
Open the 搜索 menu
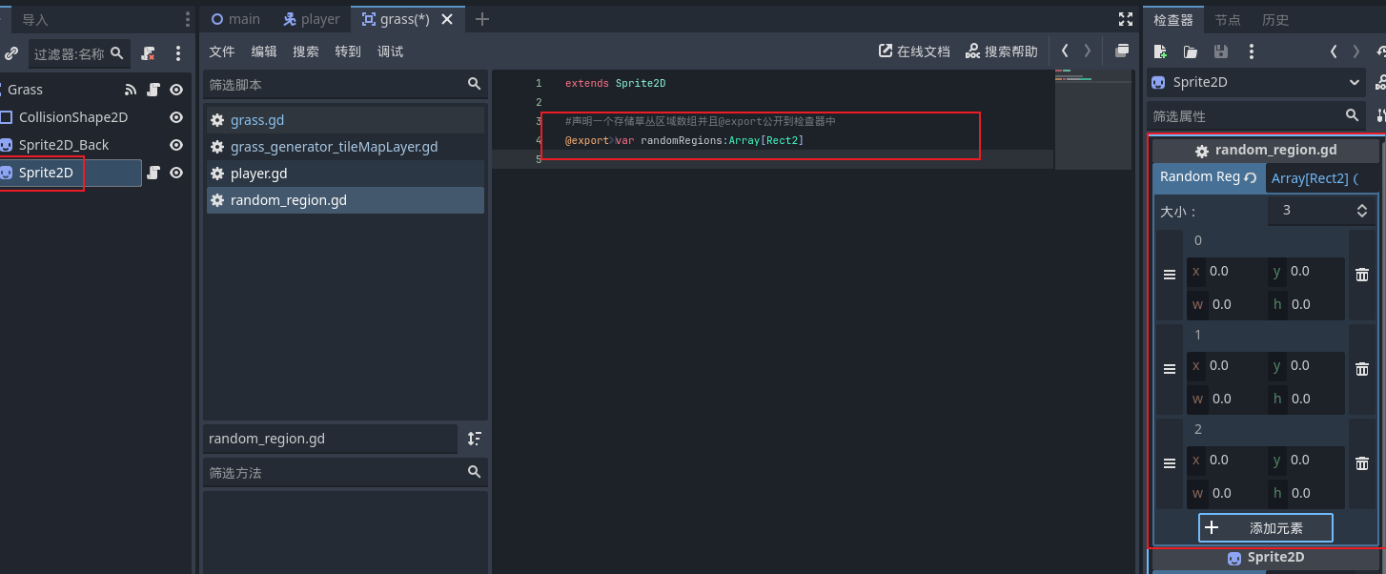pos(306,51)
